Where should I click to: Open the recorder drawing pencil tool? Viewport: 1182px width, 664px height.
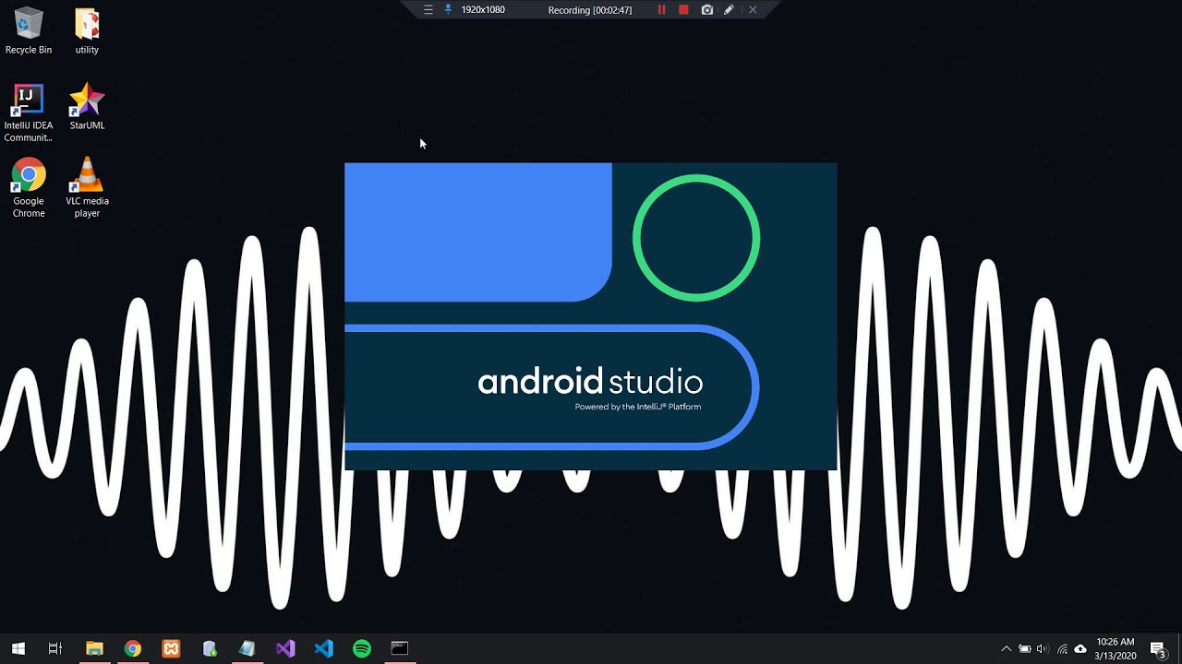[729, 9]
